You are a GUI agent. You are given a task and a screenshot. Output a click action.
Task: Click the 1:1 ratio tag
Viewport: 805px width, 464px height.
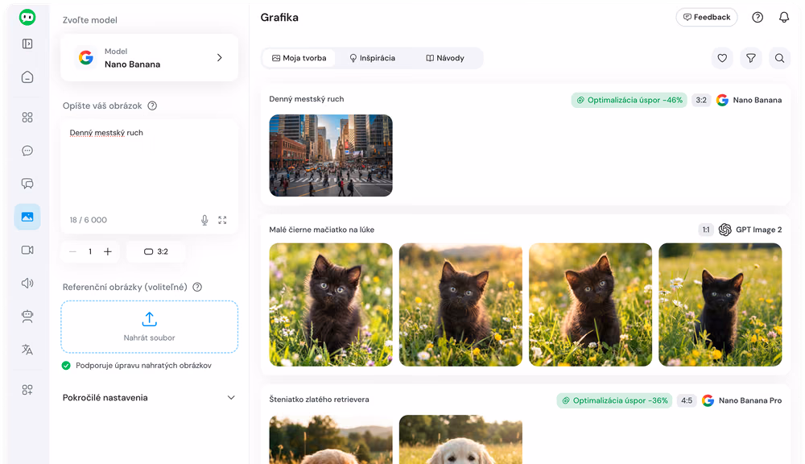(706, 230)
